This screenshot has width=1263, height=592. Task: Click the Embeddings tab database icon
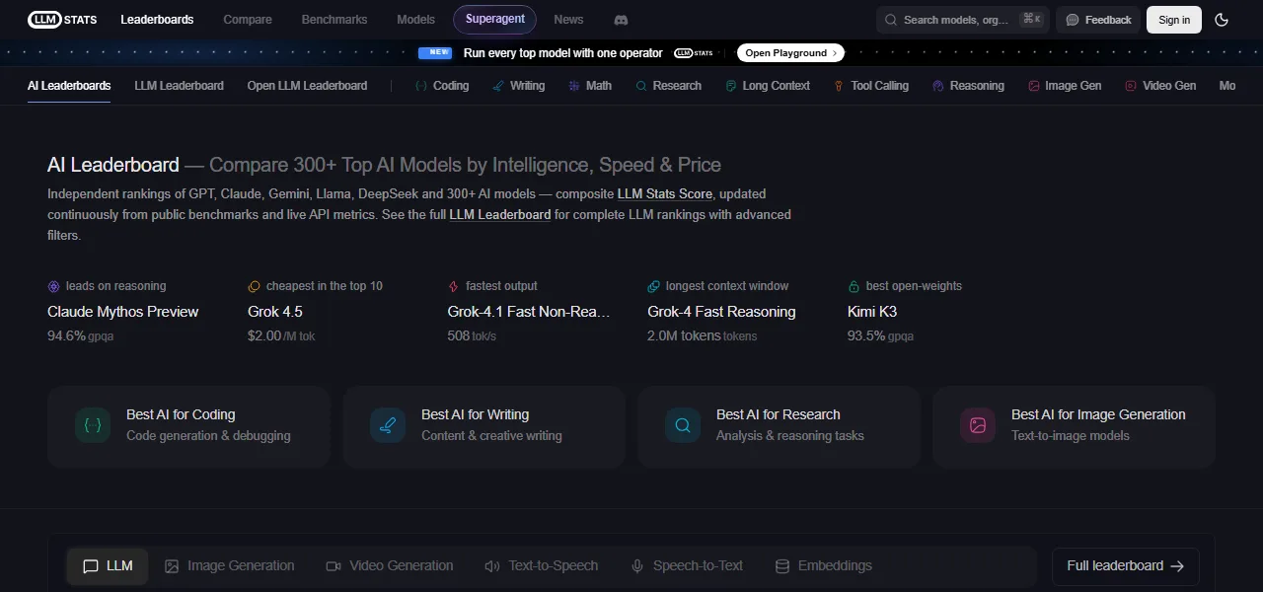coord(782,566)
